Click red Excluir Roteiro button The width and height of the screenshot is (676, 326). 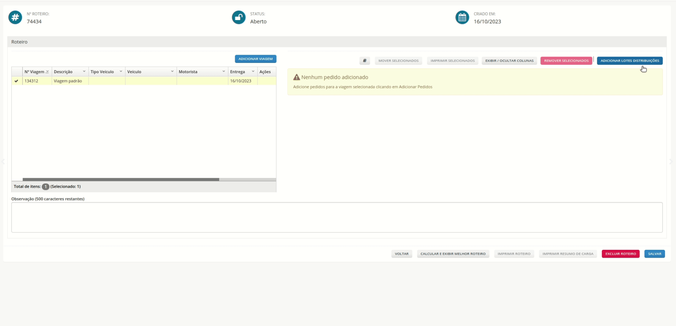(x=621, y=254)
